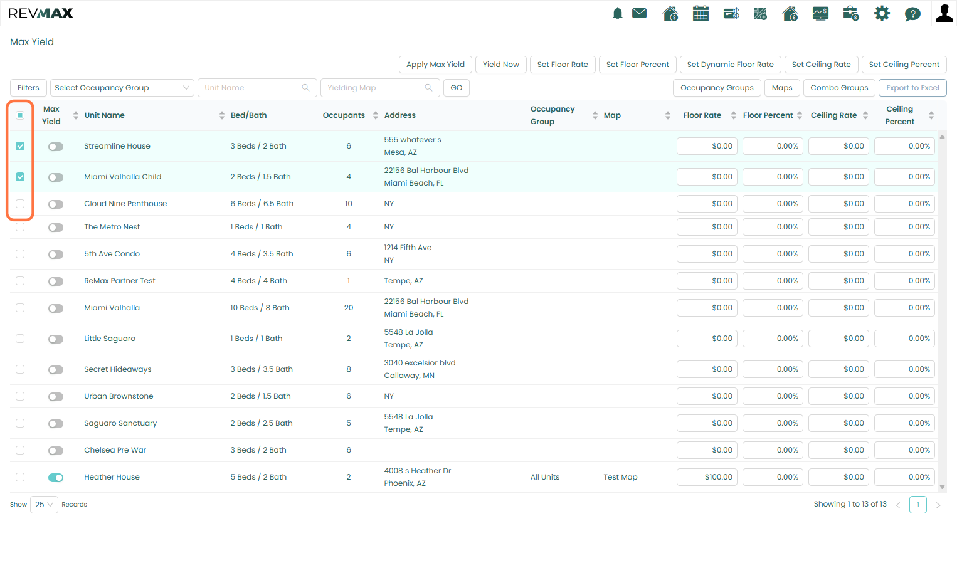The image size is (957, 573).
Task: Open the monitor chart dollar icon
Action: 820,13
